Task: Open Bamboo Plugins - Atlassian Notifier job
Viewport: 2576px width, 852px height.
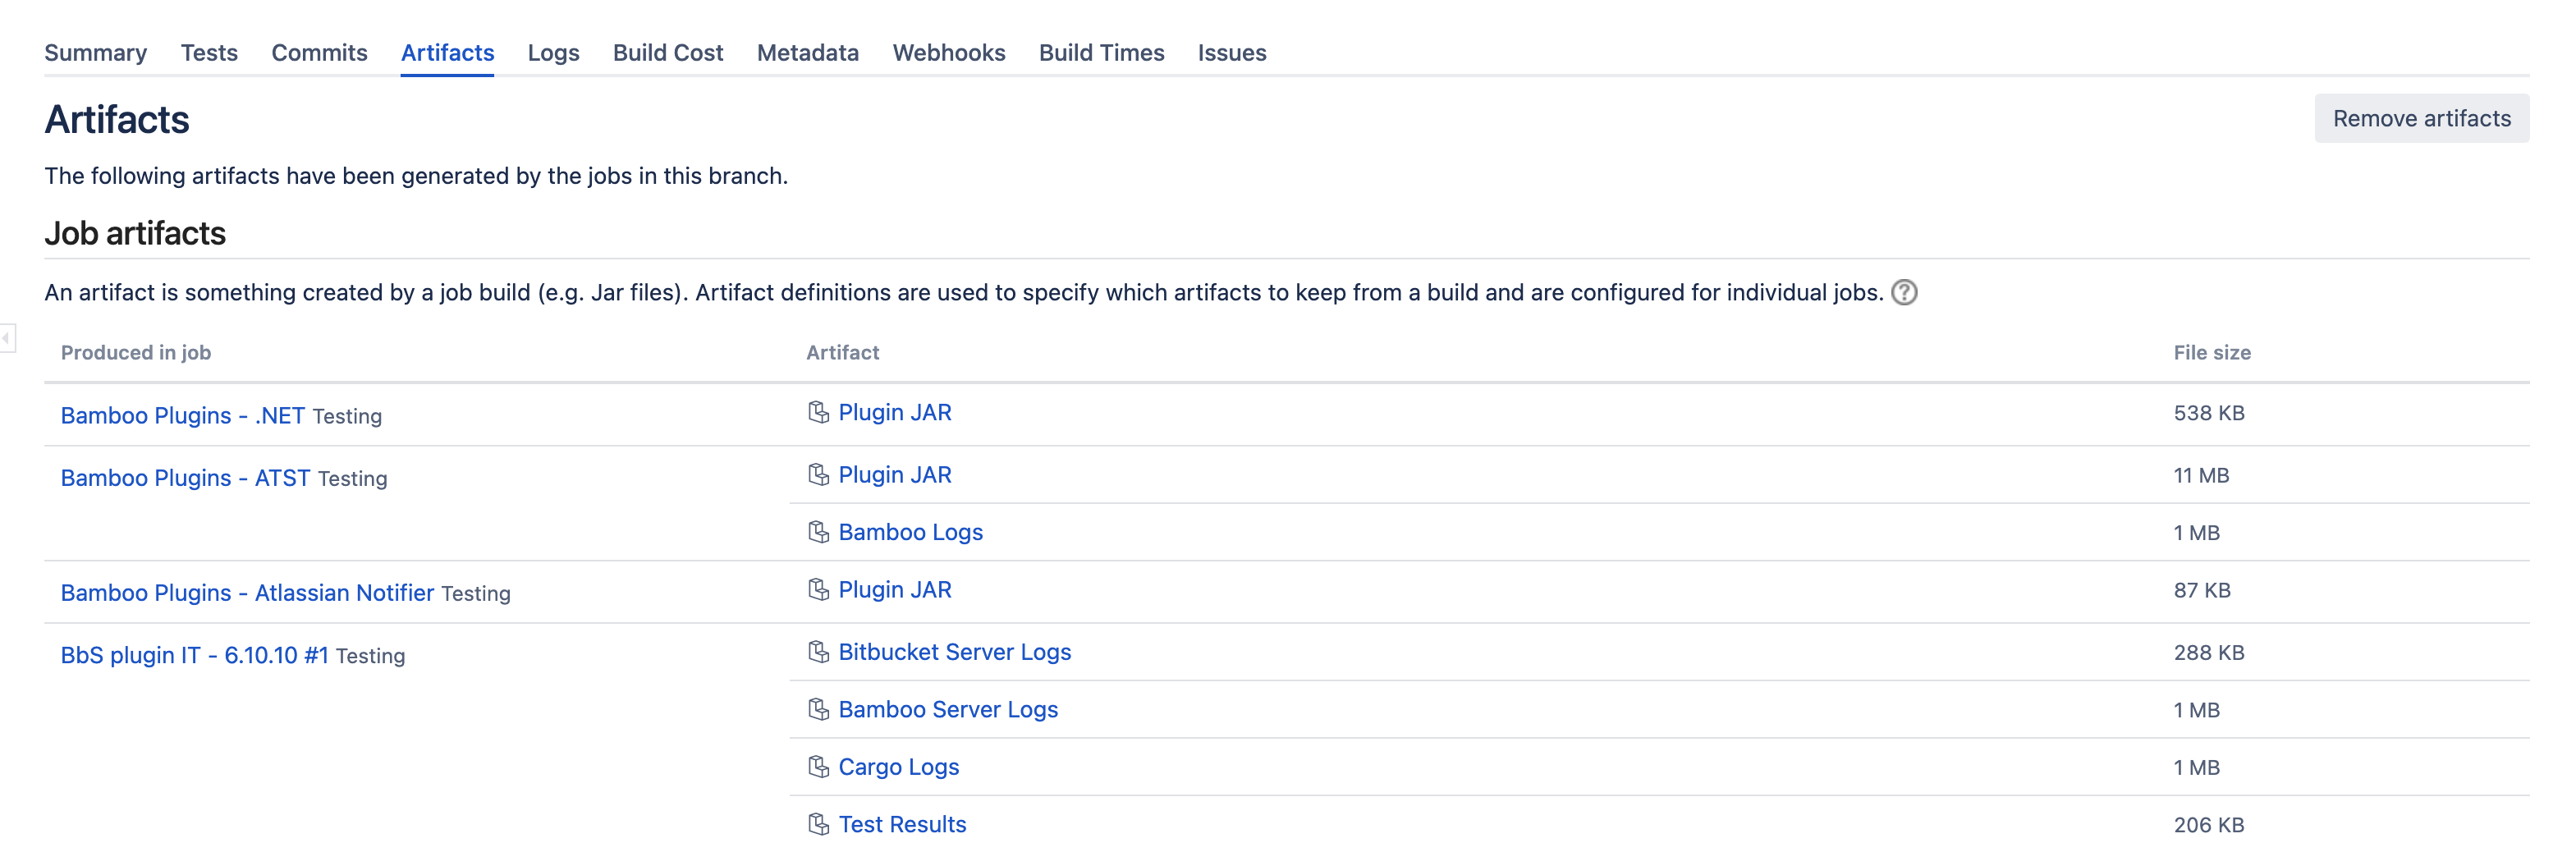Action: click(x=247, y=593)
